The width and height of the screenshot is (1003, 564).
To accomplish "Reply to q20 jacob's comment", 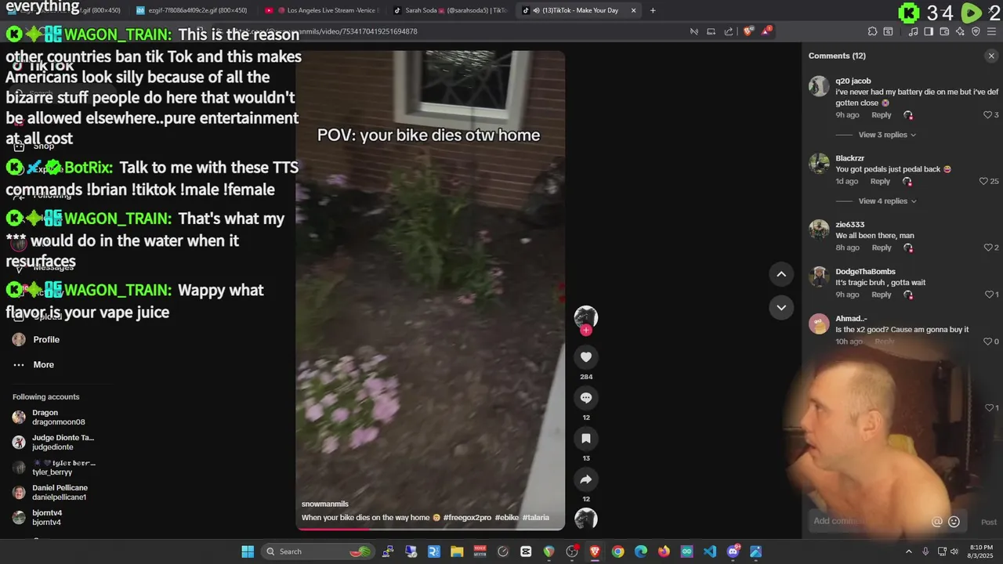I will tap(882, 115).
